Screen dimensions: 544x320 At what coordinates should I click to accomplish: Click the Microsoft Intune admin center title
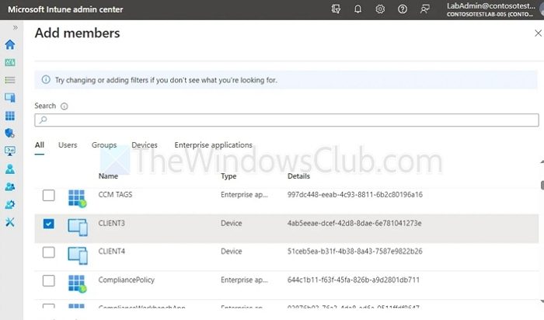click(x=65, y=9)
